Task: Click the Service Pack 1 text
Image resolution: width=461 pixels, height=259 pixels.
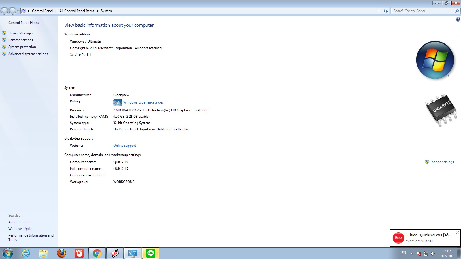Action: pyautogui.click(x=80, y=55)
